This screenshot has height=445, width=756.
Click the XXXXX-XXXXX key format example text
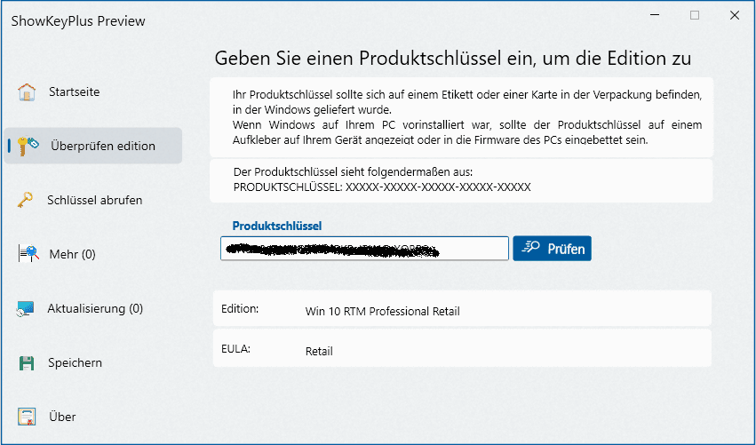(438, 187)
